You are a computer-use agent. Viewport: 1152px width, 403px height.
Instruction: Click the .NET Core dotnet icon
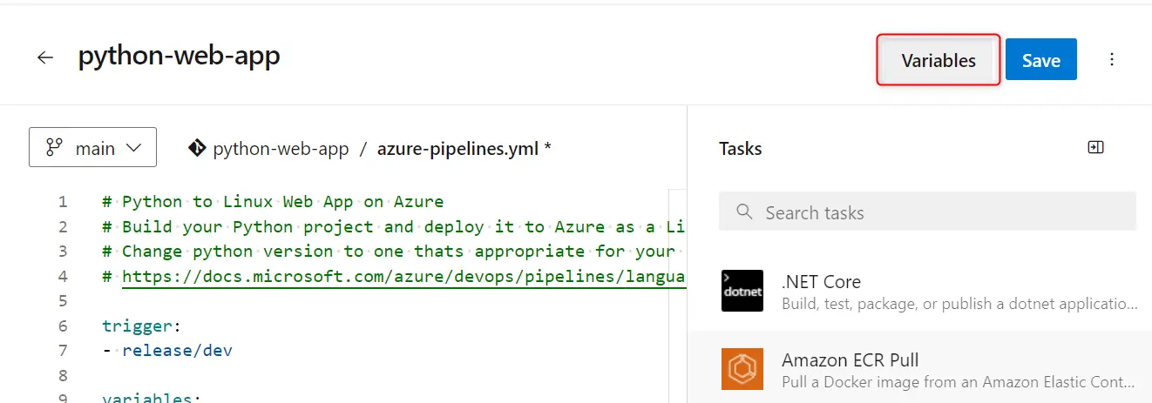[x=742, y=291]
